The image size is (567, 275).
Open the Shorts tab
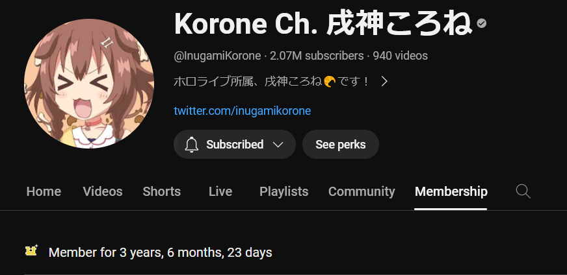162,191
